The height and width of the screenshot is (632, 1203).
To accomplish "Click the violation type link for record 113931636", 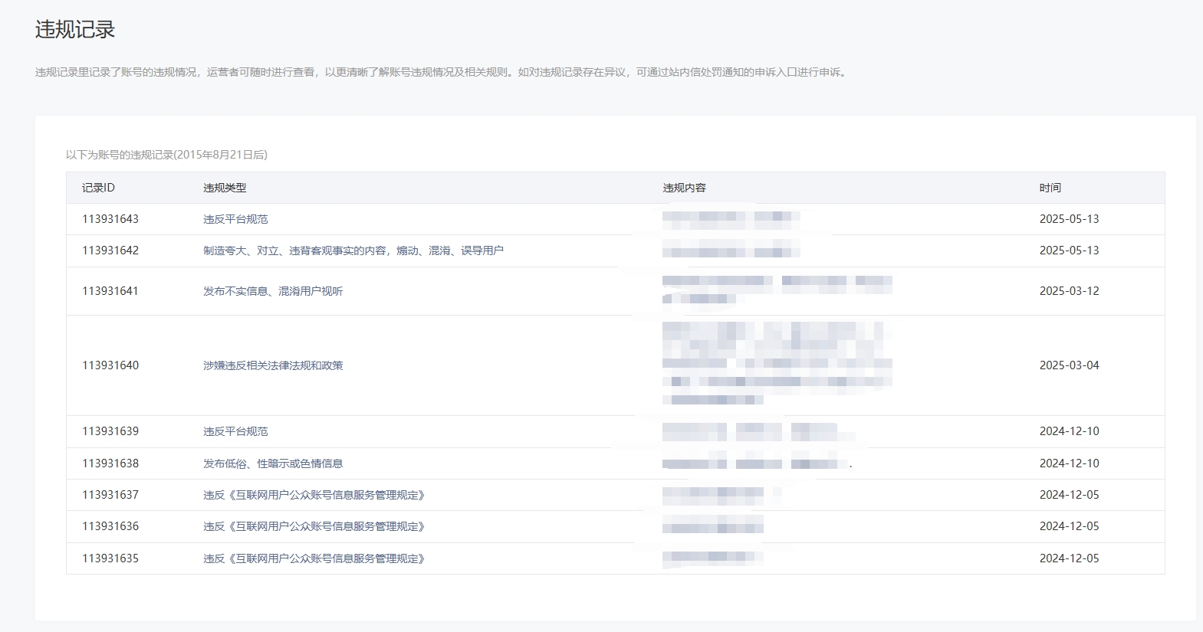I will pyautogui.click(x=314, y=526).
